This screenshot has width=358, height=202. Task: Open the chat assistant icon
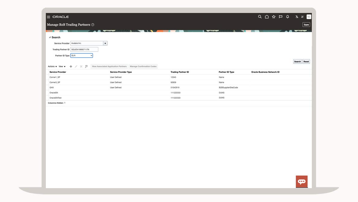[302, 181]
